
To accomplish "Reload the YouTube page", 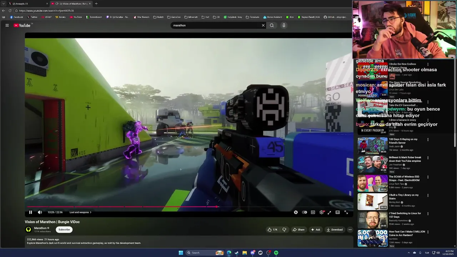I will 10,11.
